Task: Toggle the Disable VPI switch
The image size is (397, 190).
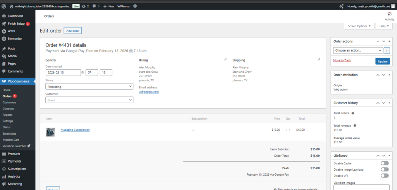Action: point(385,176)
